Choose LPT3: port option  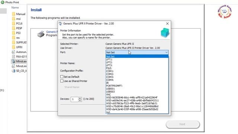[x=137, y=65]
